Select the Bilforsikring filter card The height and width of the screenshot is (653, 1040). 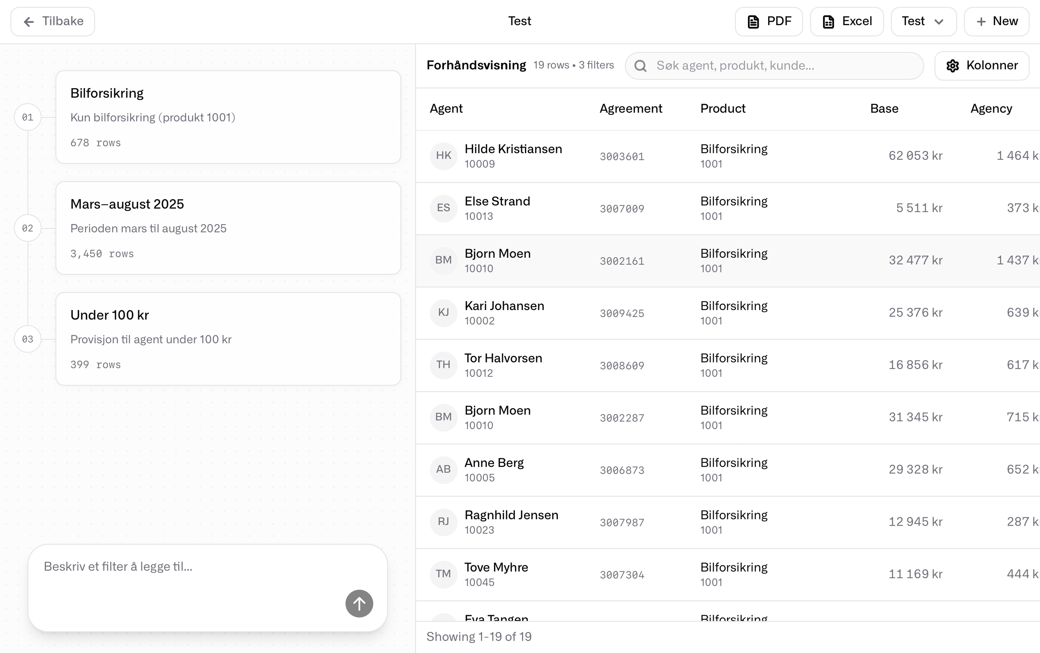[228, 117]
